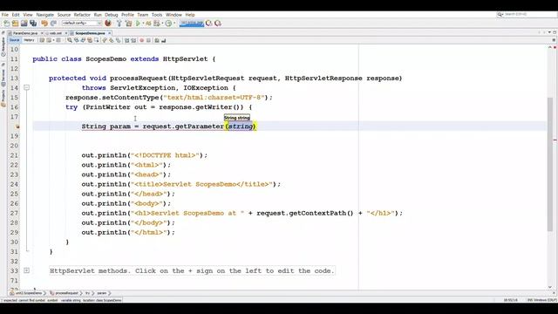The image size is (558, 314).
Task: Click the Build Project hammer icon
Action: click(119, 24)
